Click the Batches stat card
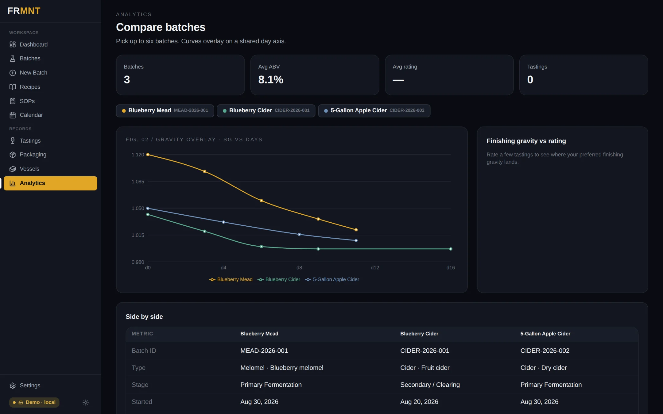Image resolution: width=663 pixels, height=414 pixels. click(x=180, y=75)
